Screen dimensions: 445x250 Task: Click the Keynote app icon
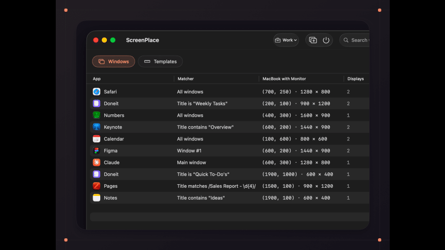[97, 127]
